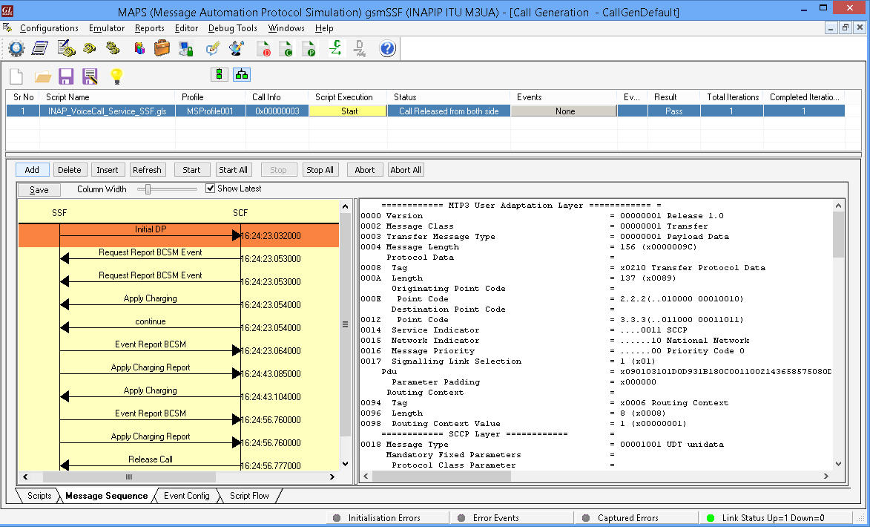Viewport: 870px width, 527px height.
Task: Click the bar-chart Reports icon
Action: tap(139, 48)
